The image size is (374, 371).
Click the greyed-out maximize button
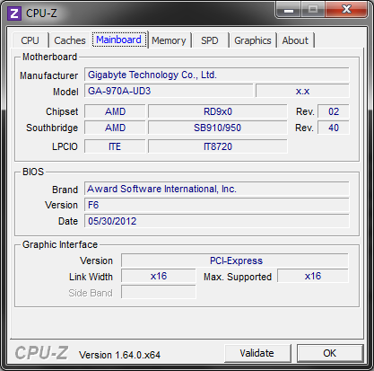pyautogui.click(x=313, y=10)
